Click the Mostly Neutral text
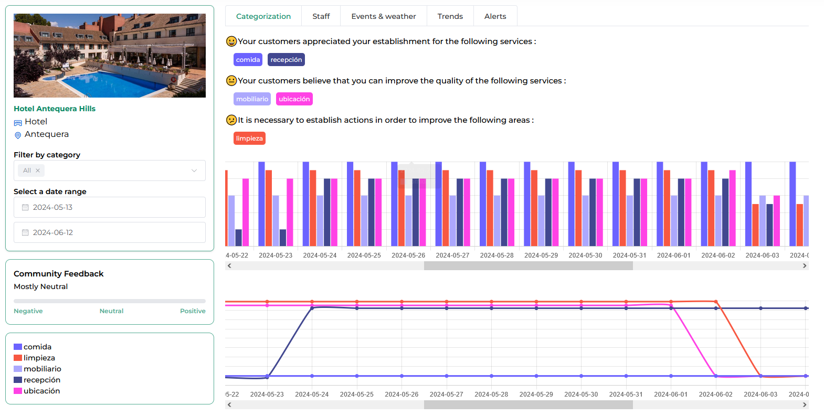 pyautogui.click(x=41, y=286)
